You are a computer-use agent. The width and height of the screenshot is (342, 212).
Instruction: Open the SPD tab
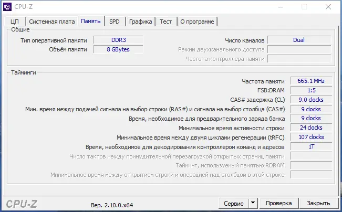click(x=115, y=22)
